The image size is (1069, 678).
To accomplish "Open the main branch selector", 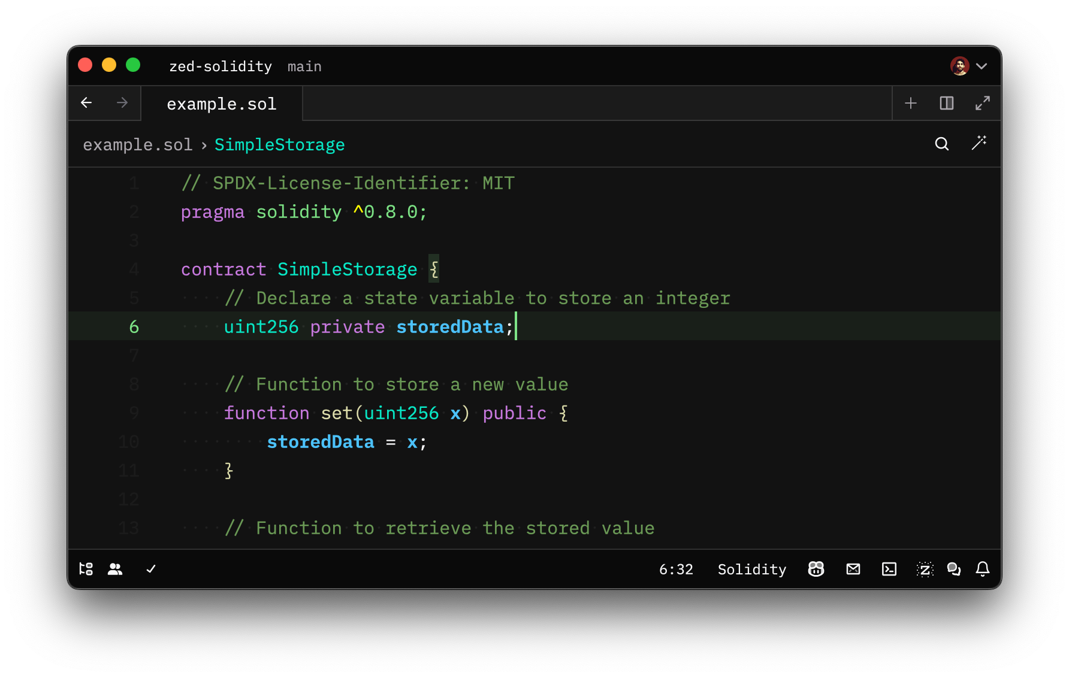I will pyautogui.click(x=304, y=66).
